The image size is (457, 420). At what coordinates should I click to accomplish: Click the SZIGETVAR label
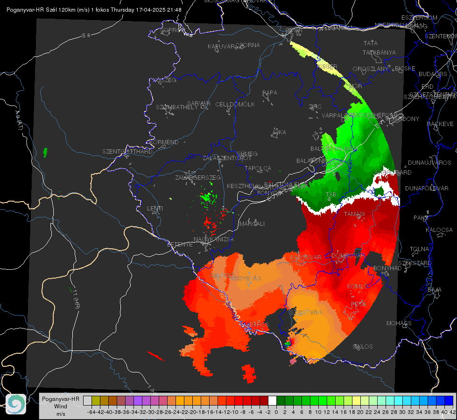point(306,313)
